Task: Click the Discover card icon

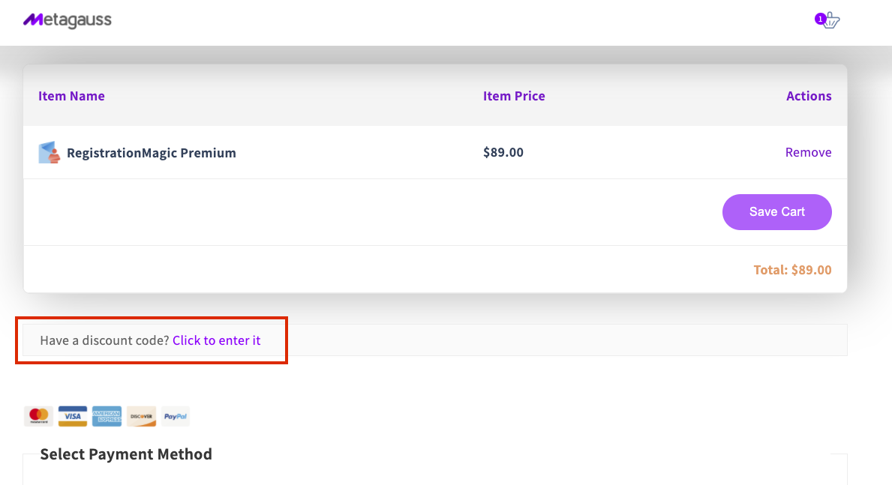Action: 141,416
